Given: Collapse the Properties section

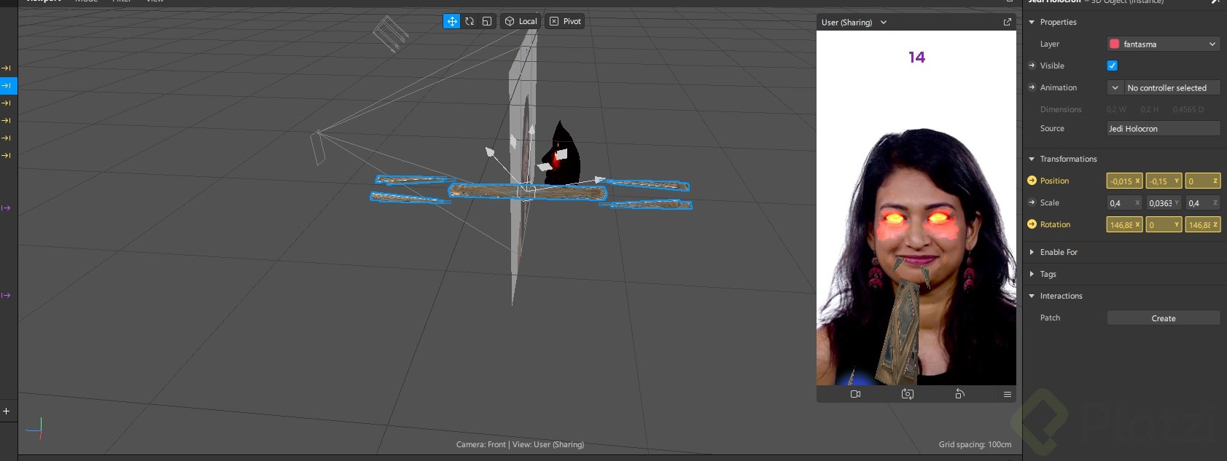Looking at the screenshot, I should (1032, 22).
